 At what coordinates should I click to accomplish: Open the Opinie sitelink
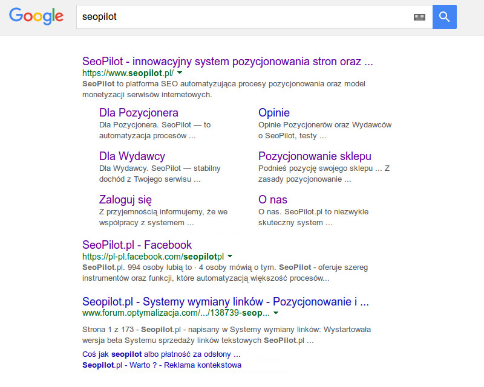[275, 113]
